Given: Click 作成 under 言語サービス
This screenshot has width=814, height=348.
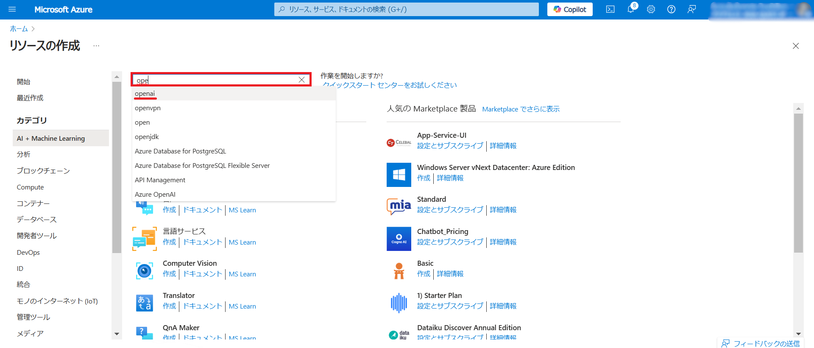Looking at the screenshot, I should [x=169, y=242].
